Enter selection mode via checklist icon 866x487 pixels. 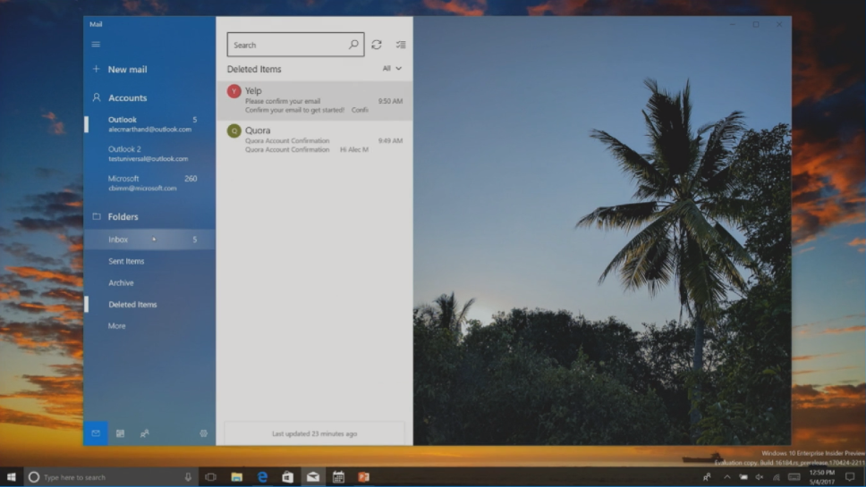pyautogui.click(x=401, y=45)
